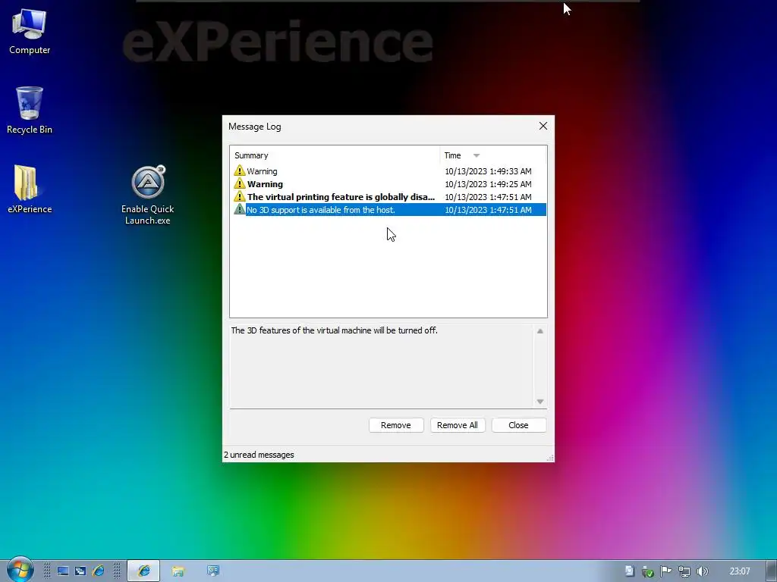Click the Show Desktop quick launch icon

coord(63,571)
